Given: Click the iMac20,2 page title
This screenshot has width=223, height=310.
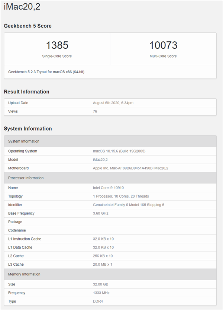Looking at the screenshot, I should pos(22,7).
